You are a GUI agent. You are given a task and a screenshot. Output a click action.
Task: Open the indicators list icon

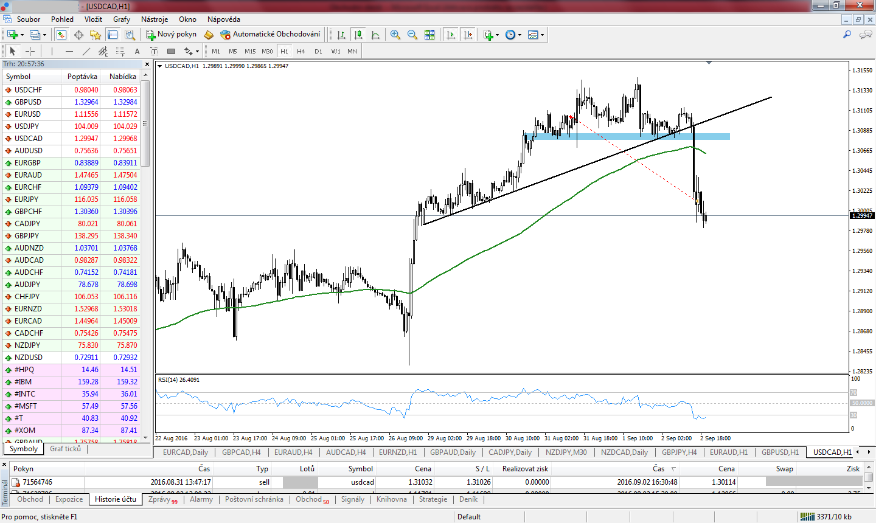click(x=488, y=35)
